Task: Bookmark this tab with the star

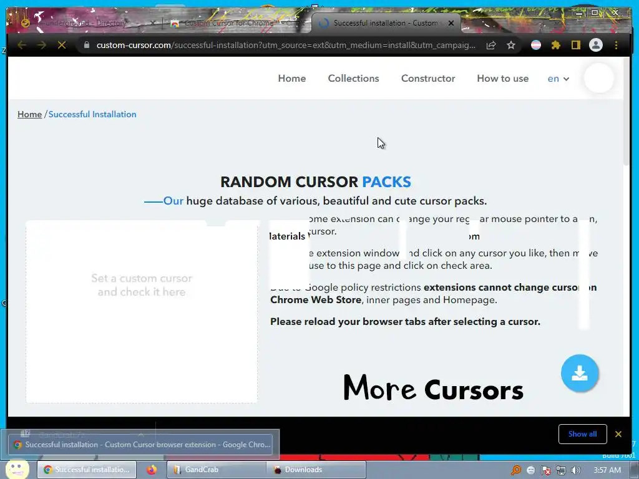Action: tap(511, 45)
